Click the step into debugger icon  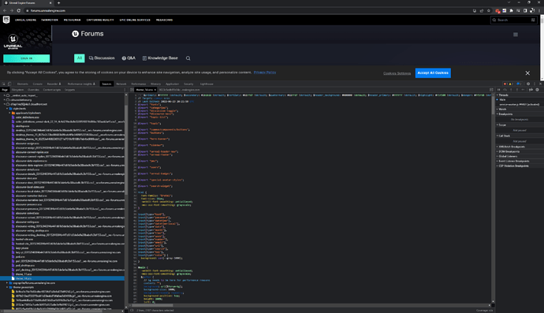click(x=511, y=90)
